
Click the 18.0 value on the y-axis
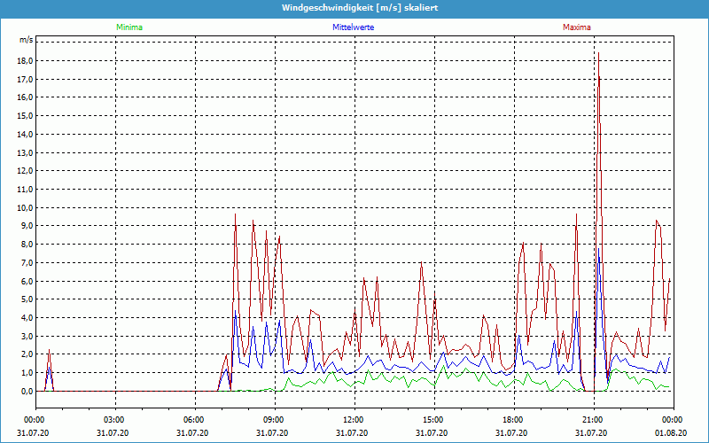pyautogui.click(x=26, y=61)
